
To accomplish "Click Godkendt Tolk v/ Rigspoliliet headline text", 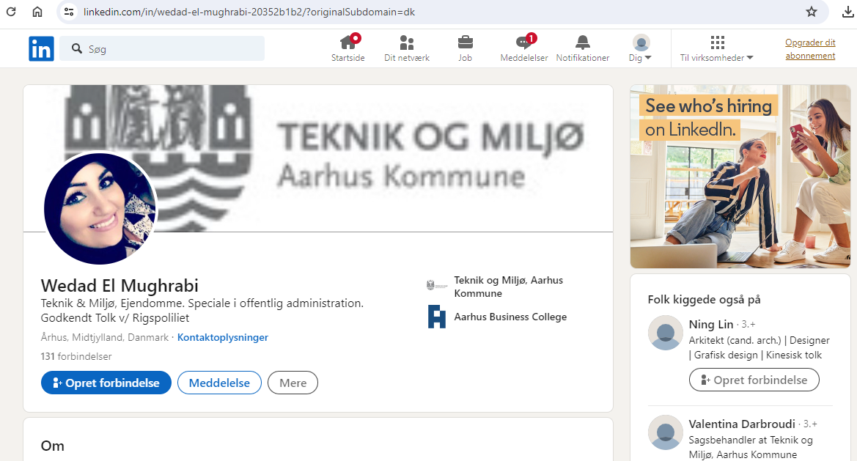I will (x=115, y=318).
